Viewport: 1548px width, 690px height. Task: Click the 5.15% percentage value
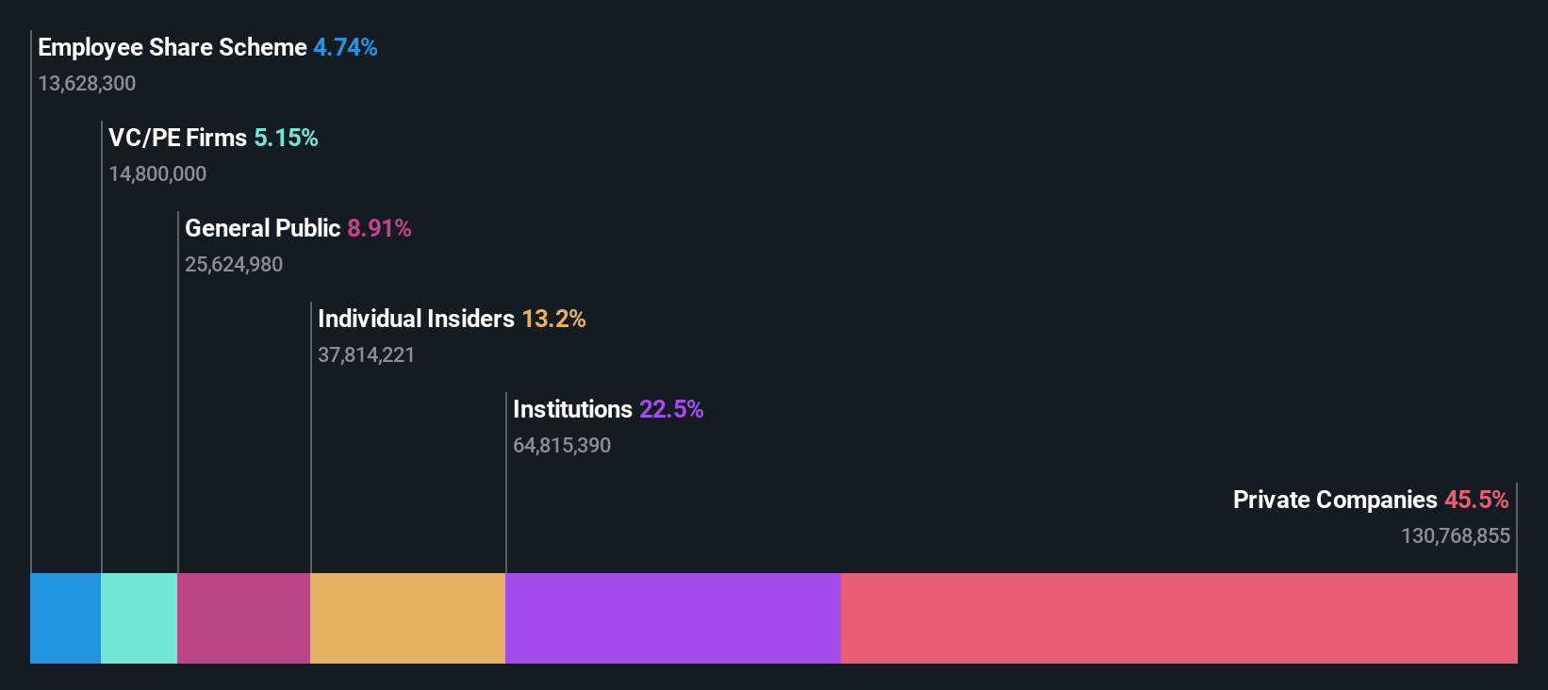pos(286,138)
